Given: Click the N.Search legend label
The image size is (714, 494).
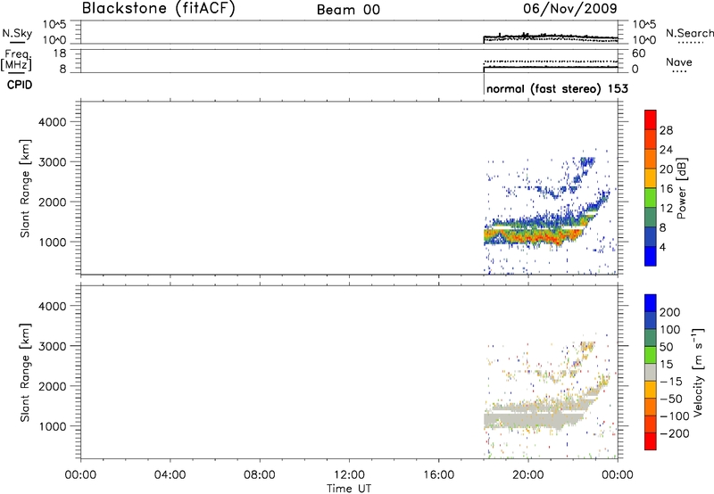Looking at the screenshot, I should coord(689,33).
